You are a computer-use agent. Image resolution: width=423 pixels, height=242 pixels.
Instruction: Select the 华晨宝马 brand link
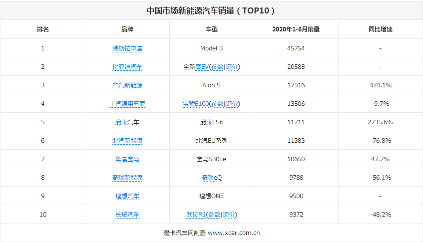click(127, 159)
